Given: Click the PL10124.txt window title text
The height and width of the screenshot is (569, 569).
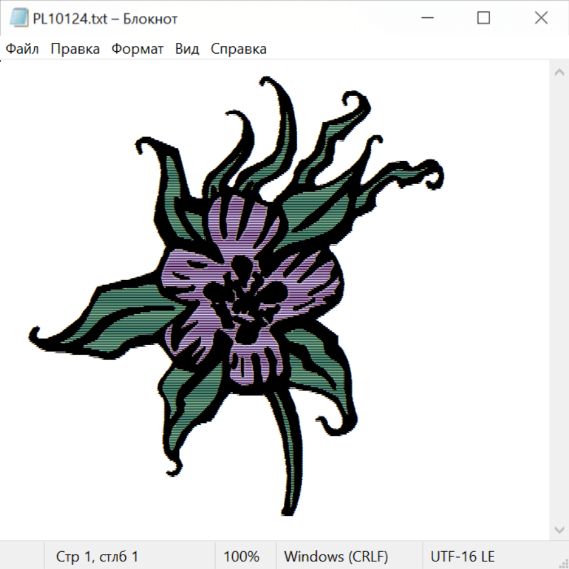Looking at the screenshot, I should pyautogui.click(x=105, y=18).
